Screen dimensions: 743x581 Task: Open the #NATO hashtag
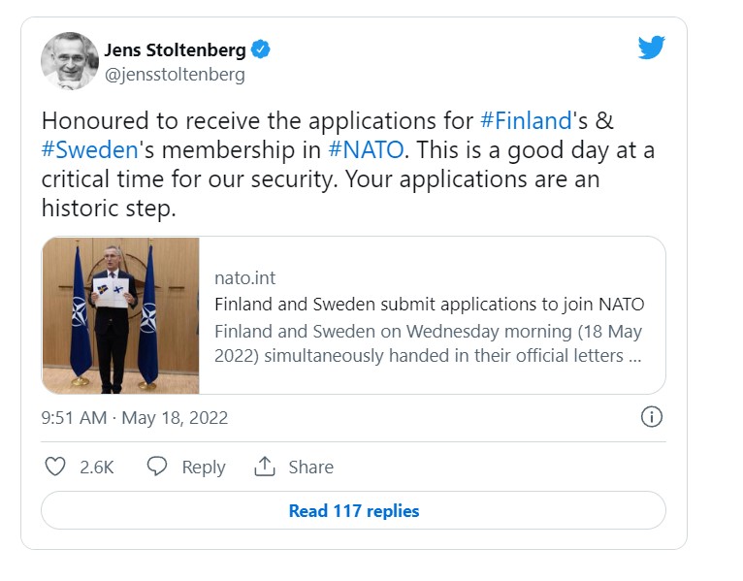[x=366, y=150]
